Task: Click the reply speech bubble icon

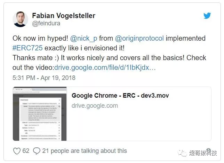Action: [x=37, y=151]
